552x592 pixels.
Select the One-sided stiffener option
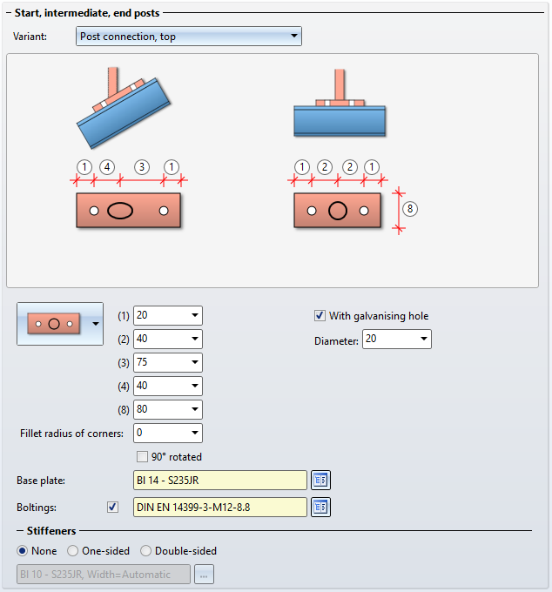click(x=73, y=551)
